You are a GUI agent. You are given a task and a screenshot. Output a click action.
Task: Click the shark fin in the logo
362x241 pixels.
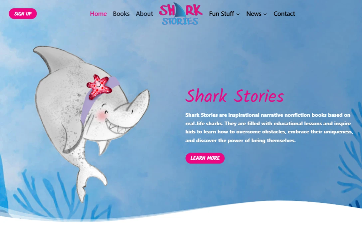point(180,10)
